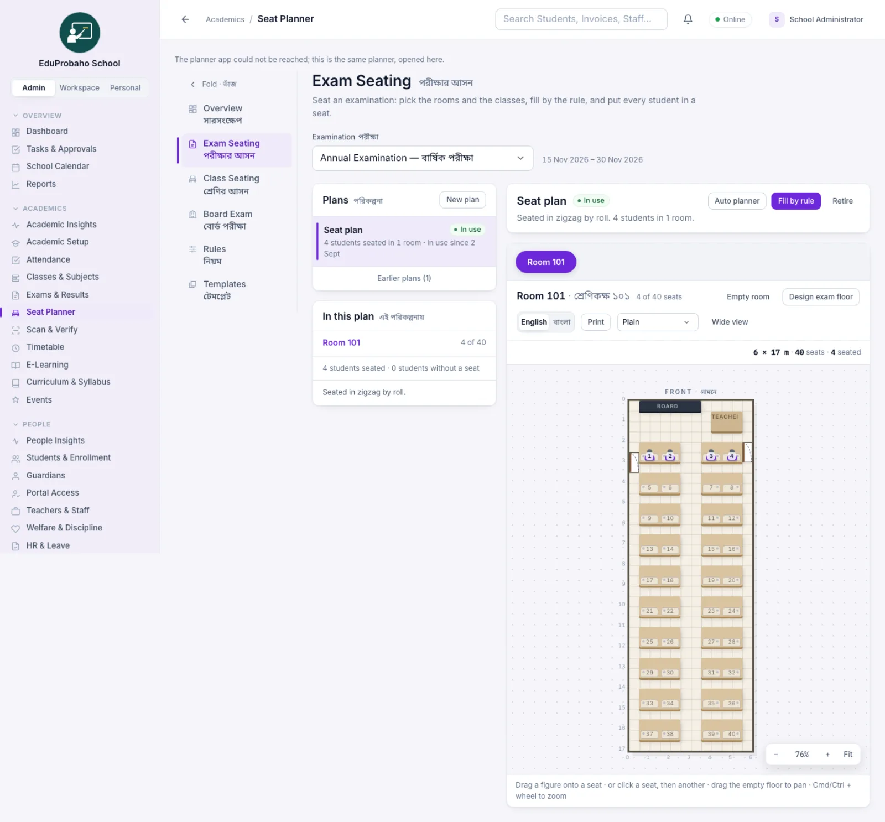Screen dimensions: 885x822
Task: Open Academic Setup
Action: [x=57, y=242]
